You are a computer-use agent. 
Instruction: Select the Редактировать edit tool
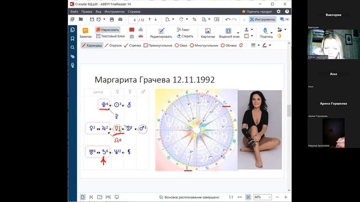[161, 33]
